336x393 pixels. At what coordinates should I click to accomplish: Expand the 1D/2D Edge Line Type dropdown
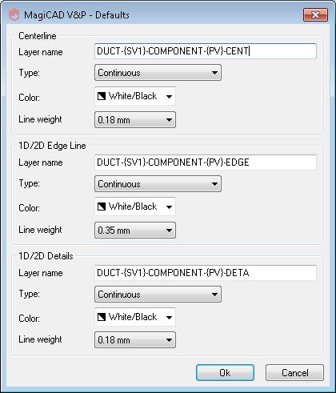158,184
